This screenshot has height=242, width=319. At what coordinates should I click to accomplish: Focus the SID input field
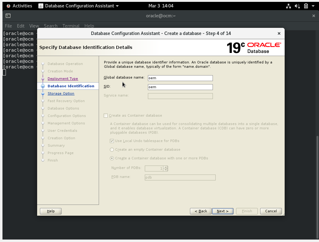pos(180,87)
